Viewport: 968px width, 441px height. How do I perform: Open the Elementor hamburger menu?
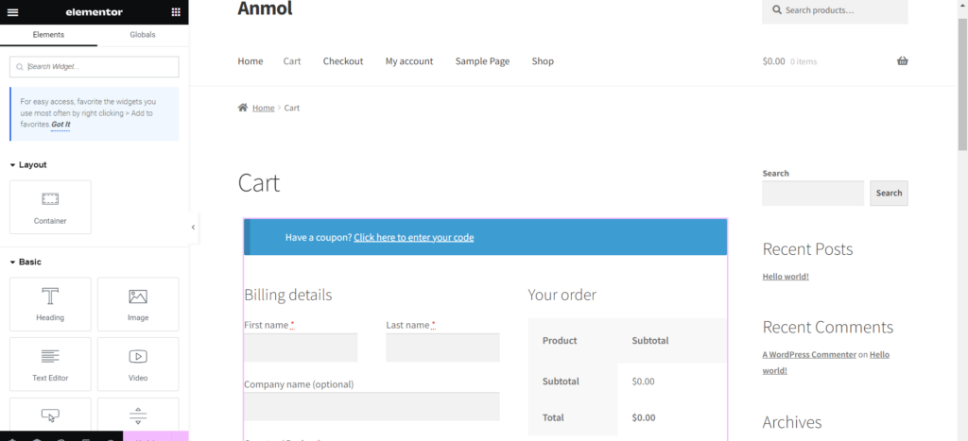(12, 12)
